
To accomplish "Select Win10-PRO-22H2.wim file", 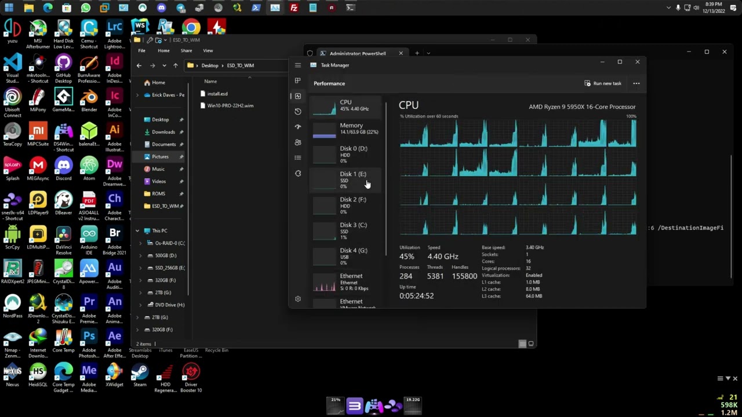I will (x=230, y=106).
